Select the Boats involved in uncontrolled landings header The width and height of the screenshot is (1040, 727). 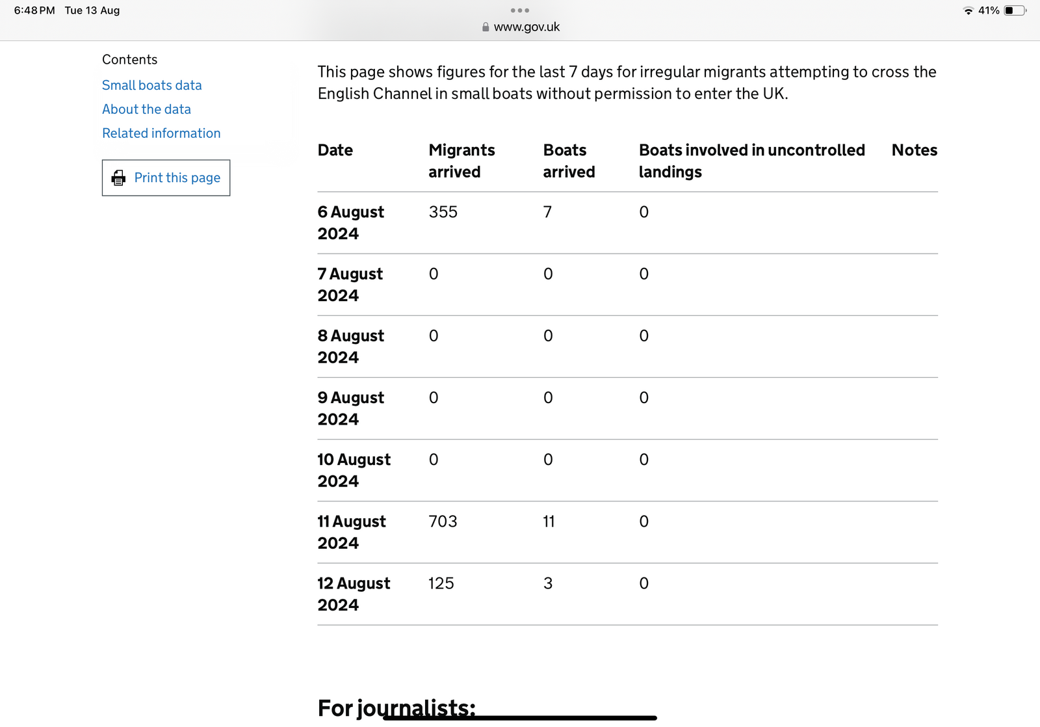pos(751,161)
